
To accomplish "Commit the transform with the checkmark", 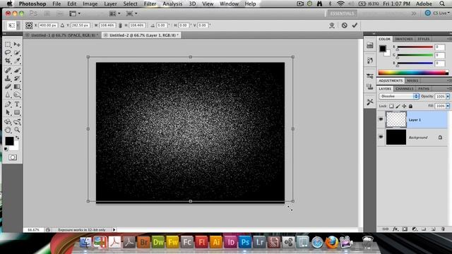I will 355,25.
